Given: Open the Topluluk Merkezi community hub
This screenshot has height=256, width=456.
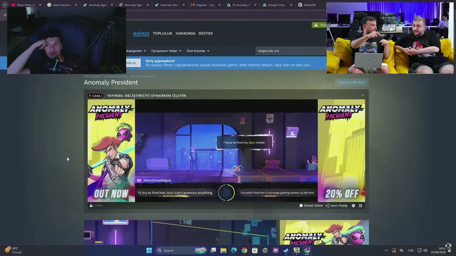Looking at the screenshot, I should tap(352, 82).
